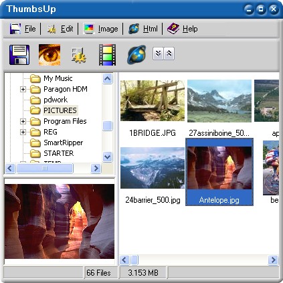
Task: Click folder tree horizontal scrollbar thumb
Action: click(x=45, y=169)
